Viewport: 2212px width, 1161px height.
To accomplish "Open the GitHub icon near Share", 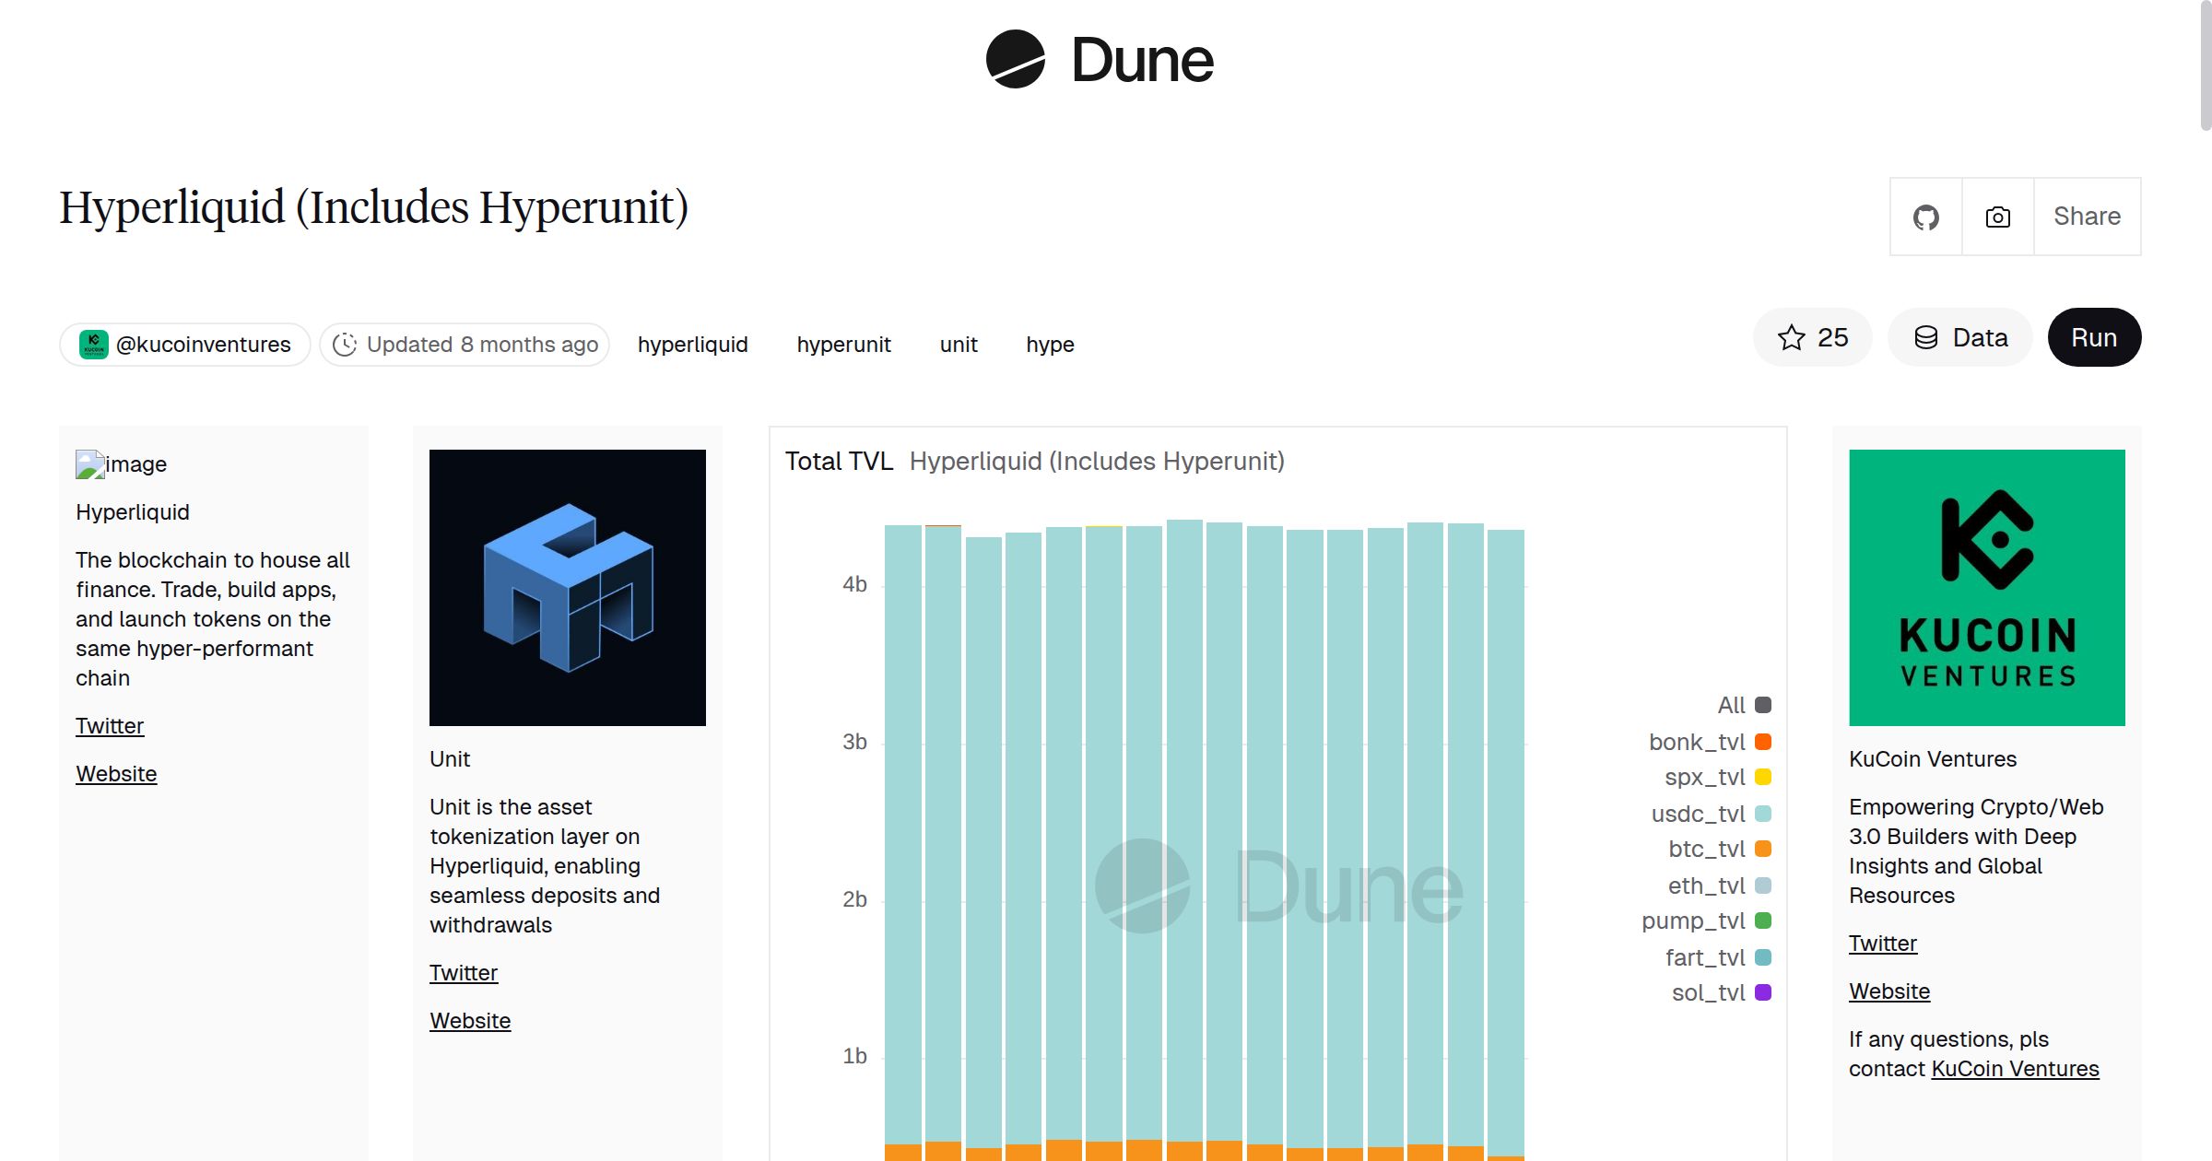I will coord(1925,217).
